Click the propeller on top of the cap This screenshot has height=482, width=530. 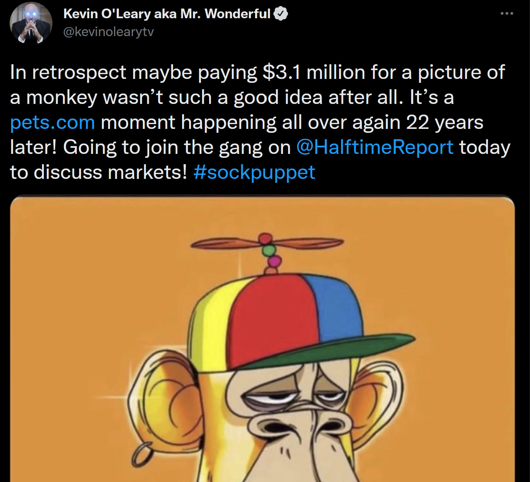[x=267, y=243]
